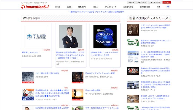
Task: Open the bizDB menu item
Action: click(x=69, y=7)
